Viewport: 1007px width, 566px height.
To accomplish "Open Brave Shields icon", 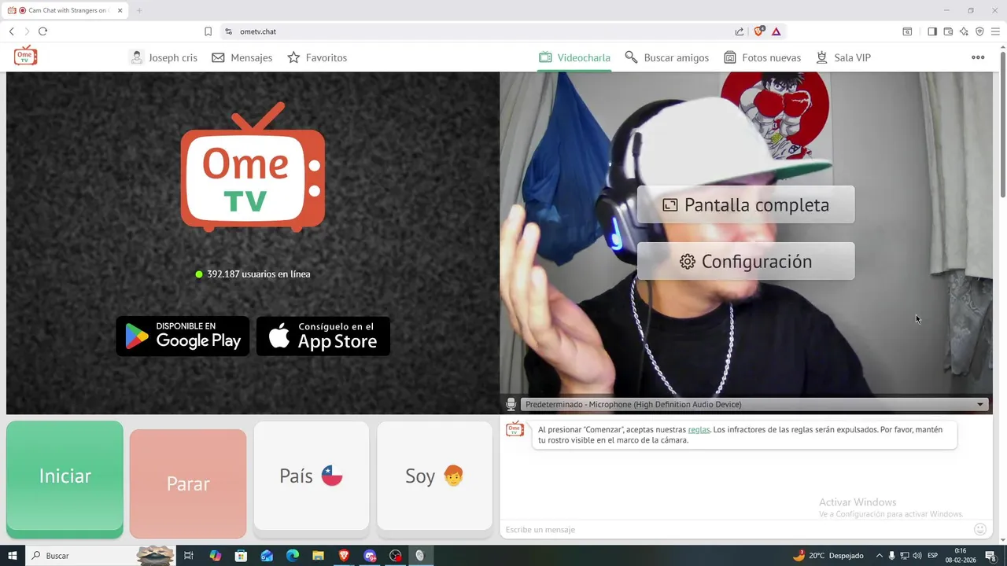I will [x=758, y=31].
